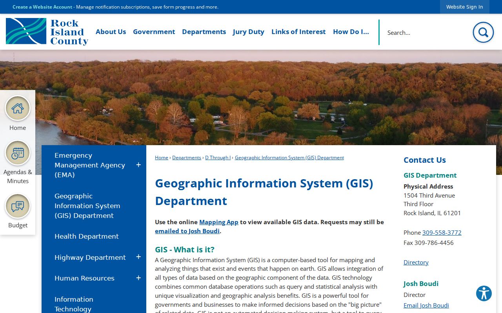Open the Agendas & Minutes calendar icon

click(18, 153)
